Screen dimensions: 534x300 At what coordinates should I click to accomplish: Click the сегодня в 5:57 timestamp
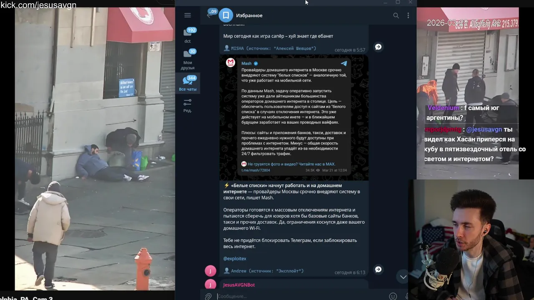coord(350,50)
